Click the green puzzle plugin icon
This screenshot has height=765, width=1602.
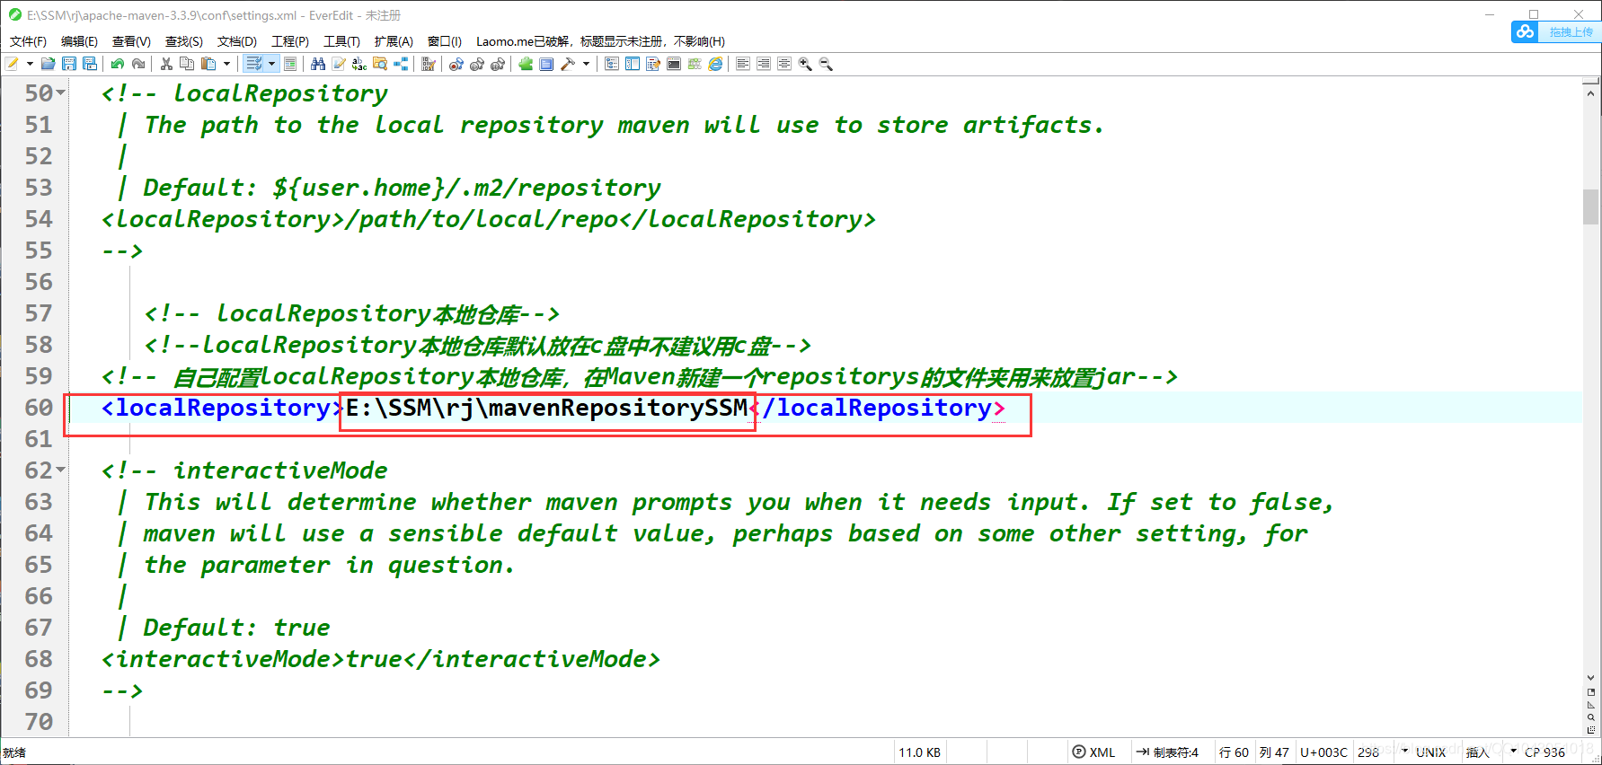[526, 64]
